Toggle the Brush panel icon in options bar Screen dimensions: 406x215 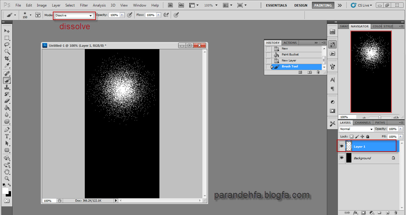[x=38, y=15]
